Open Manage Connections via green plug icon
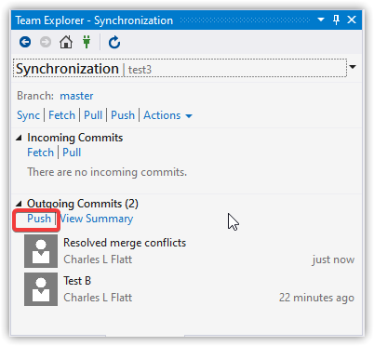 tap(87, 42)
